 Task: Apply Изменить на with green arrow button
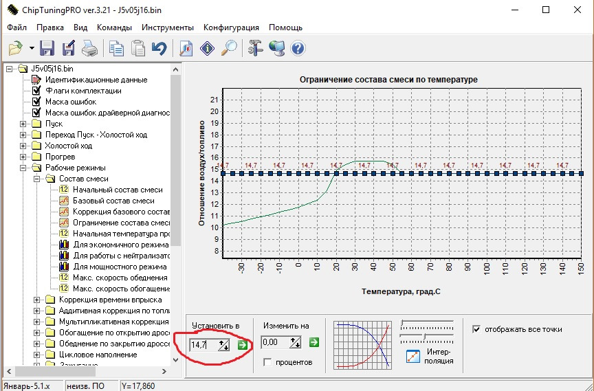314,342
